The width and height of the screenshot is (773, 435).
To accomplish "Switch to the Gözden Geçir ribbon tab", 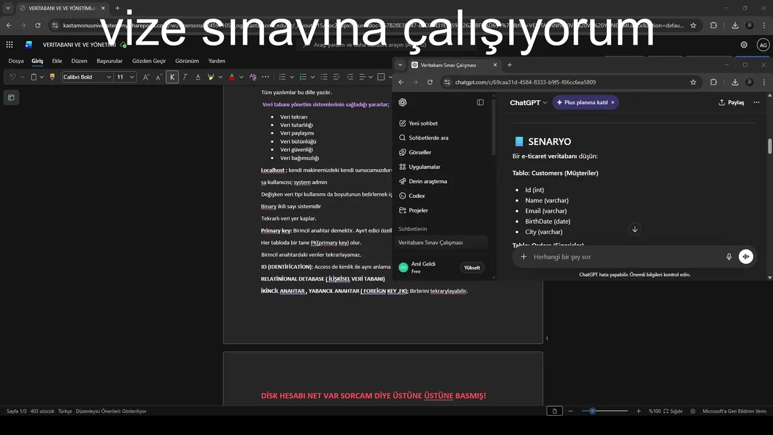I will coord(149,61).
